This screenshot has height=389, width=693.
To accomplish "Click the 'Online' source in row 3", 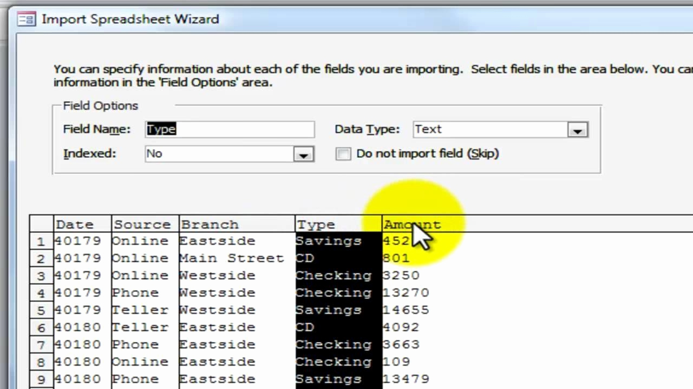I will (140, 276).
